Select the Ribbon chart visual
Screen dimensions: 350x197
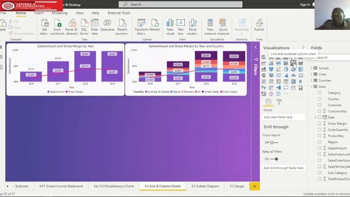click(301, 63)
